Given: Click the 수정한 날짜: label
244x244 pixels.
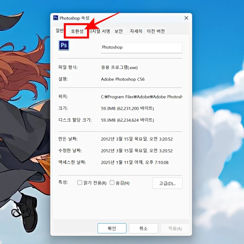Looking at the screenshot, I should tap(70, 150).
